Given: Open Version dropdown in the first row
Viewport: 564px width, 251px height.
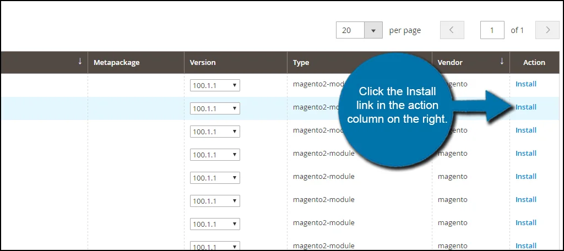Looking at the screenshot, I should coord(215,85).
